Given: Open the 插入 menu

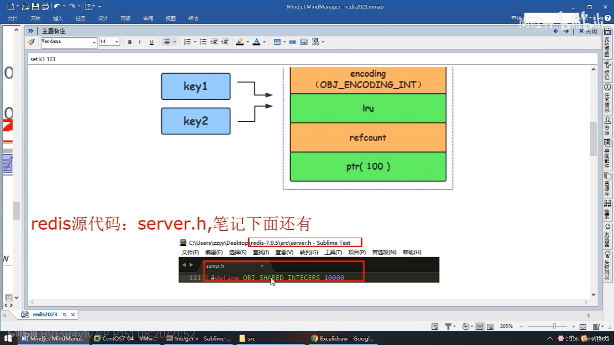Looking at the screenshot, I should pos(58,19).
